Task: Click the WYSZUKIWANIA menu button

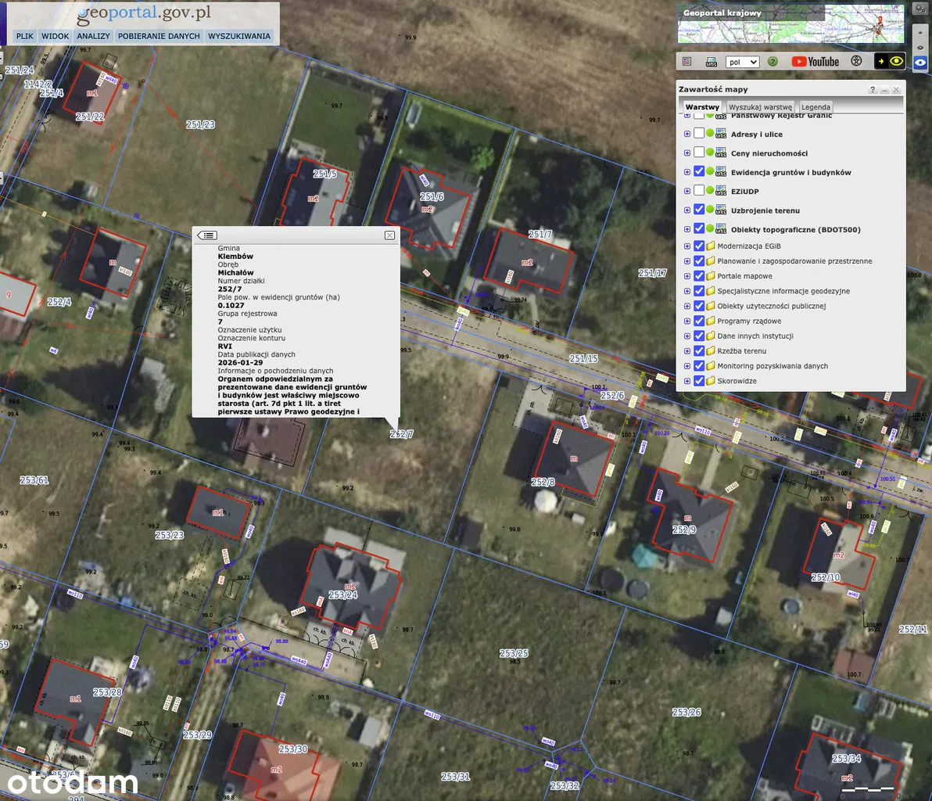Action: (239, 36)
